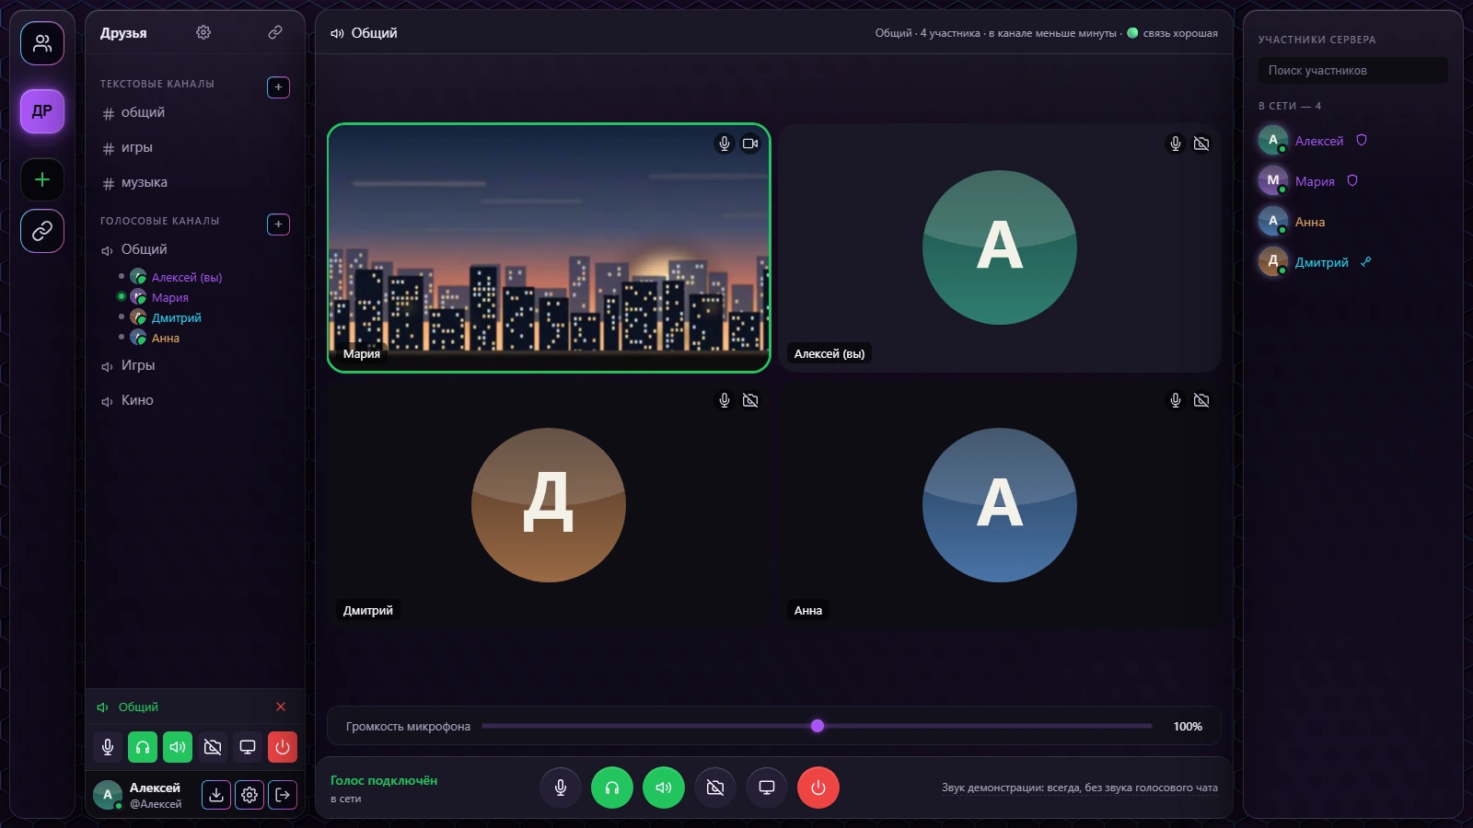The image size is (1473, 828).
Task: Open Дмитрий's profile in server members
Action: click(x=1352, y=262)
